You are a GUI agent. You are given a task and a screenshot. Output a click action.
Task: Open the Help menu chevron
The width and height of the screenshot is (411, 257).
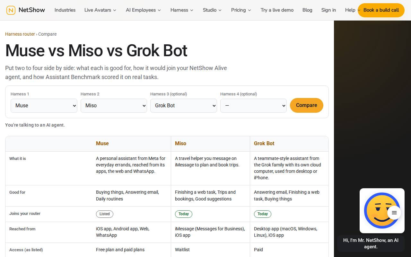[x=359, y=10]
